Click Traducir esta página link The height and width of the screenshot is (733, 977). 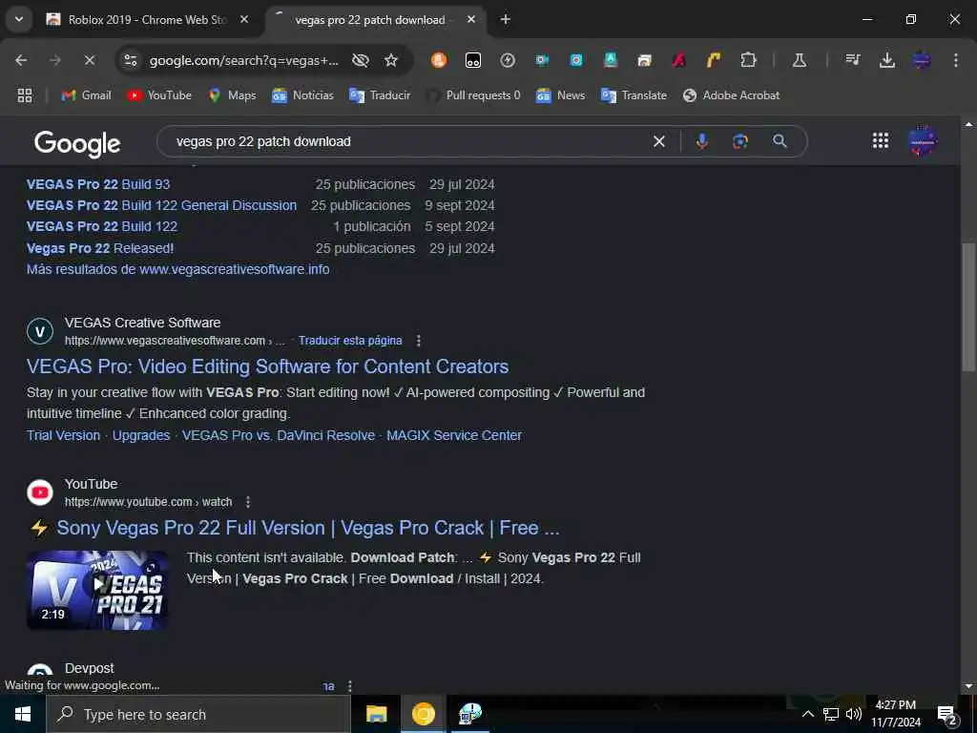pyautogui.click(x=349, y=341)
